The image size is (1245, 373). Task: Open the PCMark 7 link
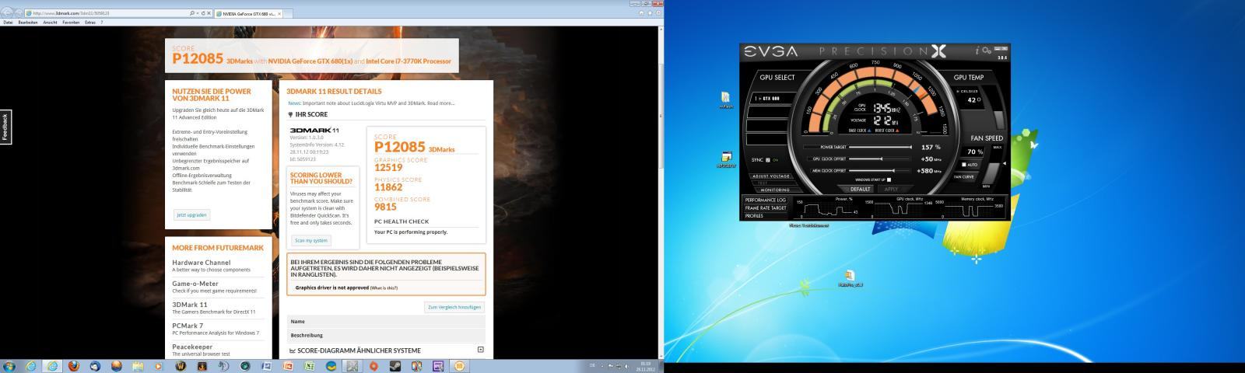tap(188, 326)
